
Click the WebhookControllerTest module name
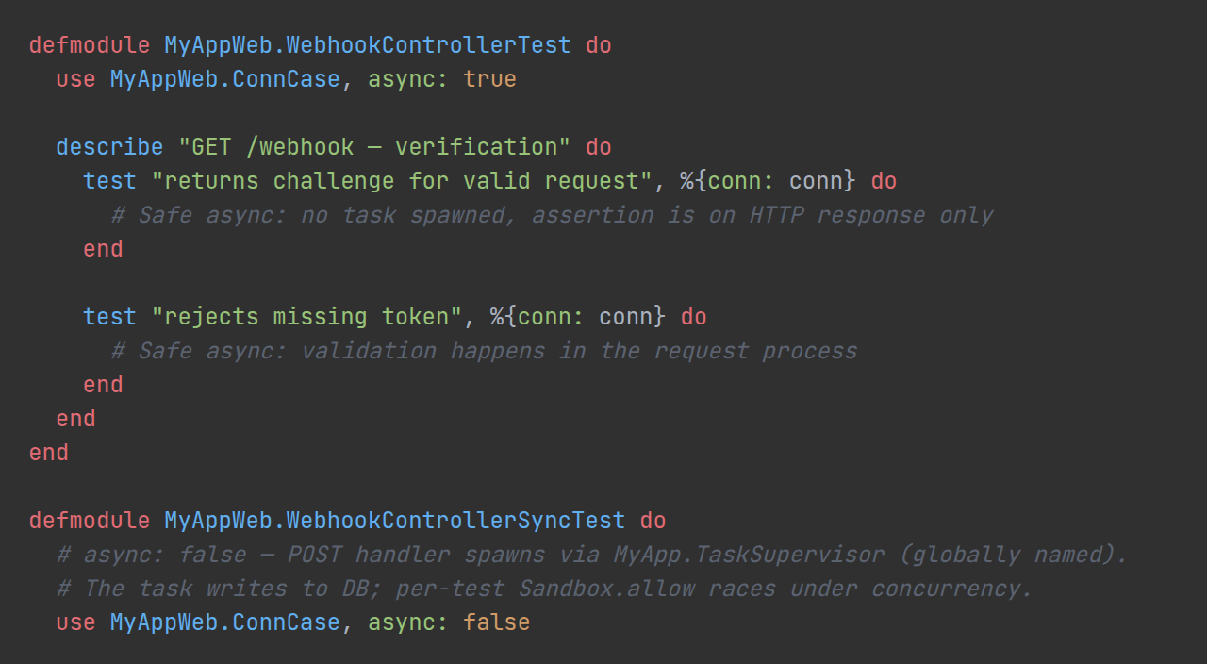(368, 45)
